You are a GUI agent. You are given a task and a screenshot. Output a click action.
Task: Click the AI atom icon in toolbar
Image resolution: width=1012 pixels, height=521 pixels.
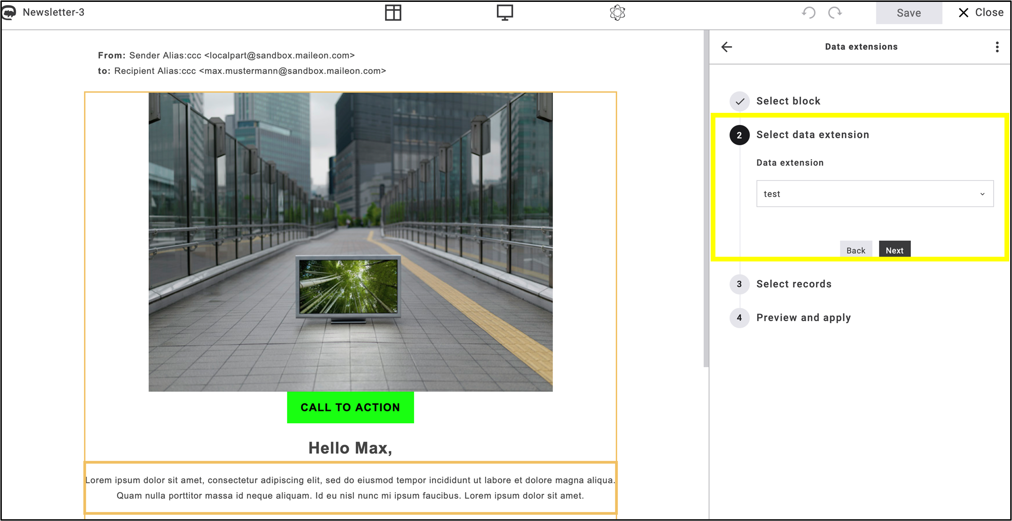pos(617,12)
